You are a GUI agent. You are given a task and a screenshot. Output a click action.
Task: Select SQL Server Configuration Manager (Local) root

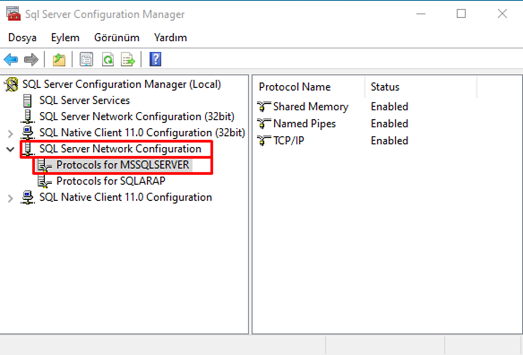tap(121, 84)
